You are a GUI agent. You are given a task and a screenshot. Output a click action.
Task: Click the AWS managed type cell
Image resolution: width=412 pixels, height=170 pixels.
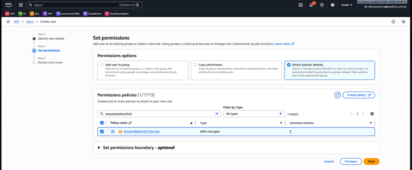210,132
